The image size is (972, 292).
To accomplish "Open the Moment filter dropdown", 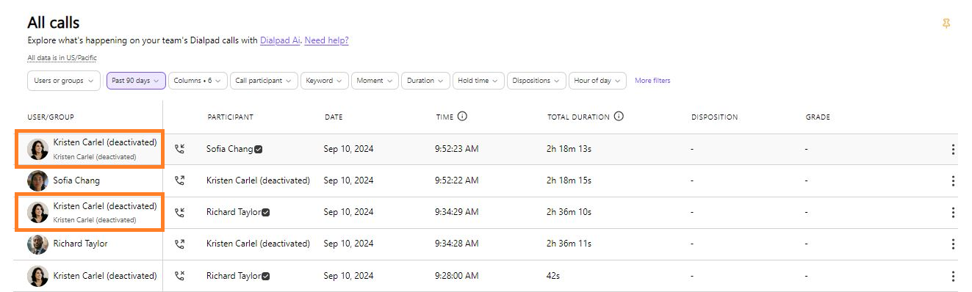I will coord(375,81).
